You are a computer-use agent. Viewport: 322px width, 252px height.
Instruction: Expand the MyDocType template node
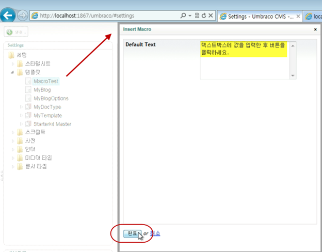tap(21, 107)
